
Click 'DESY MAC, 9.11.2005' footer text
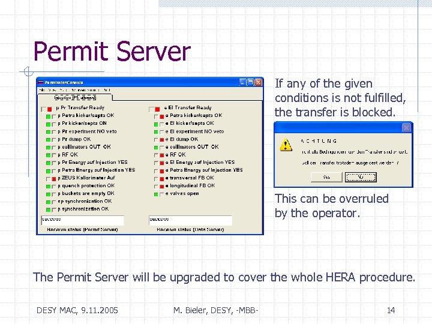coord(77,311)
